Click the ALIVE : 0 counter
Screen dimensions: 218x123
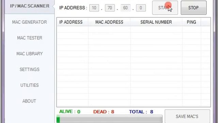70,112
